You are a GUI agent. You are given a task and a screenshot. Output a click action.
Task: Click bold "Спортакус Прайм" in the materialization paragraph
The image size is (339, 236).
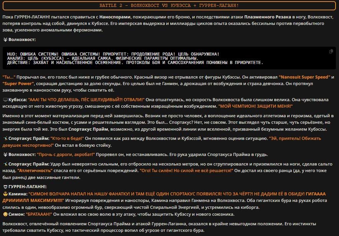tap(88, 129)
